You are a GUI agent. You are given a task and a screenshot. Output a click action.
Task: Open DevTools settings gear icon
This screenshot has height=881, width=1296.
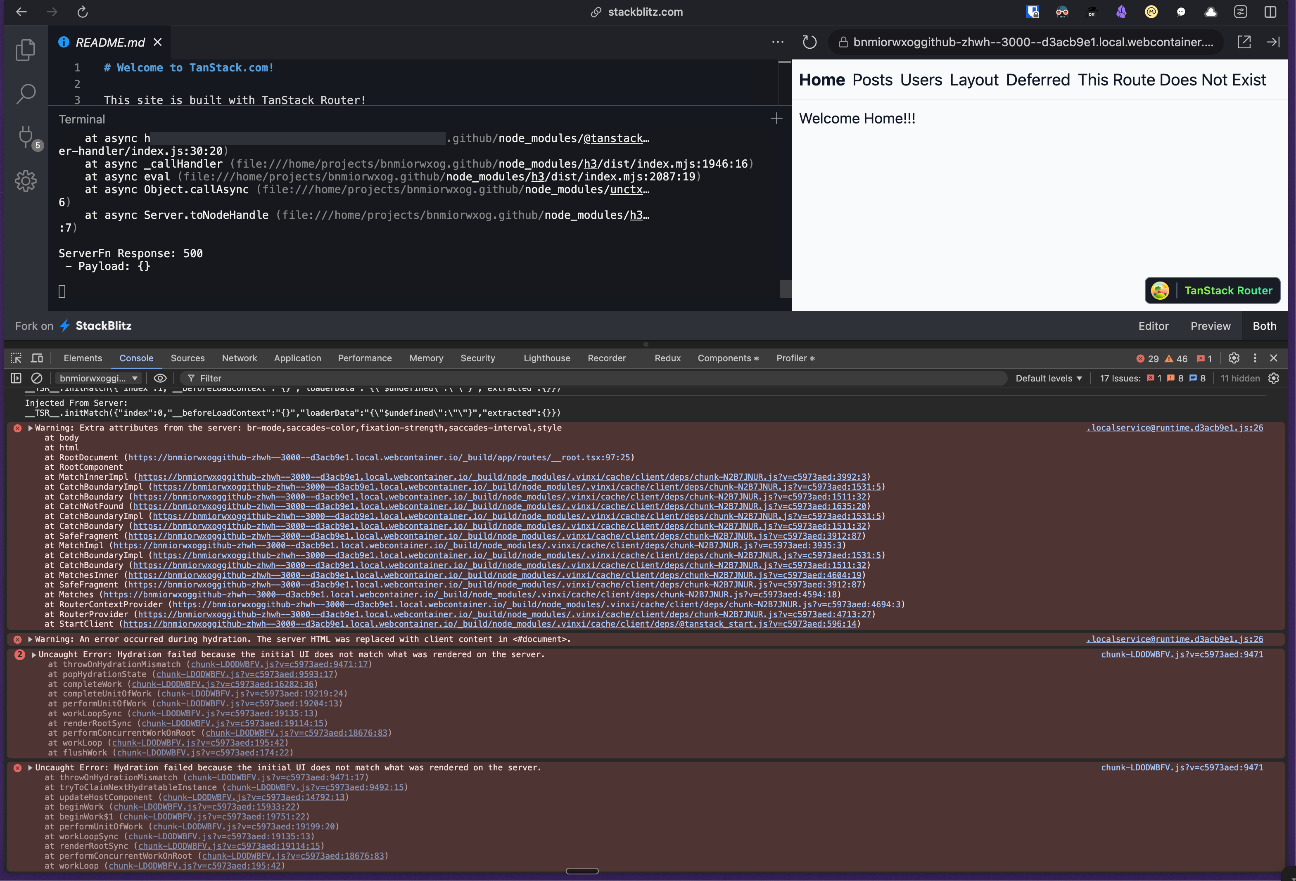click(x=1234, y=358)
